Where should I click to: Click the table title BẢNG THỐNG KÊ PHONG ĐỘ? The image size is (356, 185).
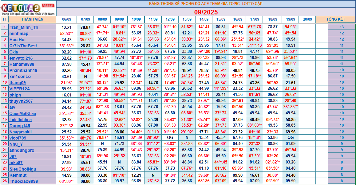point(206,4)
